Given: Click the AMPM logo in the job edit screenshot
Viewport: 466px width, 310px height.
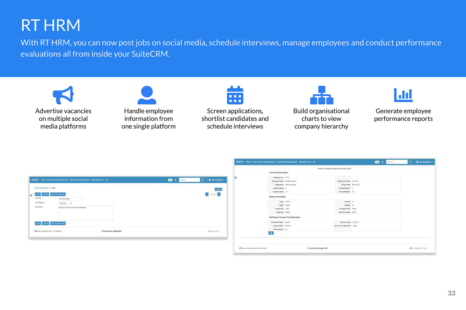Looking at the screenshot, I should 35,180.
